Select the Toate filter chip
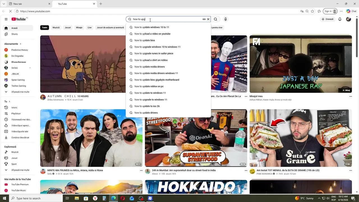The image size is (359, 202). 45,27
